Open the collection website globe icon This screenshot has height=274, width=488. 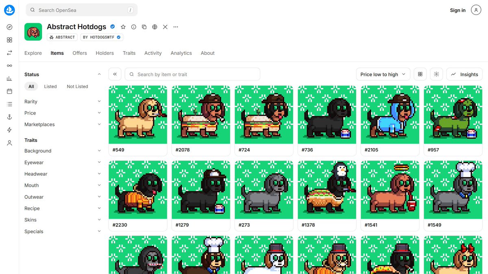pyautogui.click(x=155, y=27)
